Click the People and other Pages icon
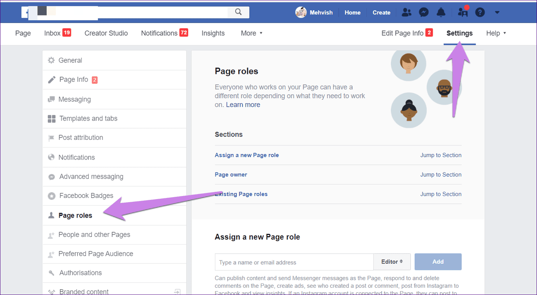Image resolution: width=537 pixels, height=295 pixels. point(51,235)
